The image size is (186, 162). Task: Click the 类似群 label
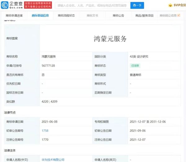11,101
